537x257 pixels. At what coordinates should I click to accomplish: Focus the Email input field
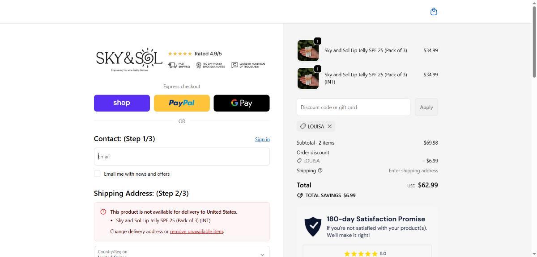click(x=182, y=157)
